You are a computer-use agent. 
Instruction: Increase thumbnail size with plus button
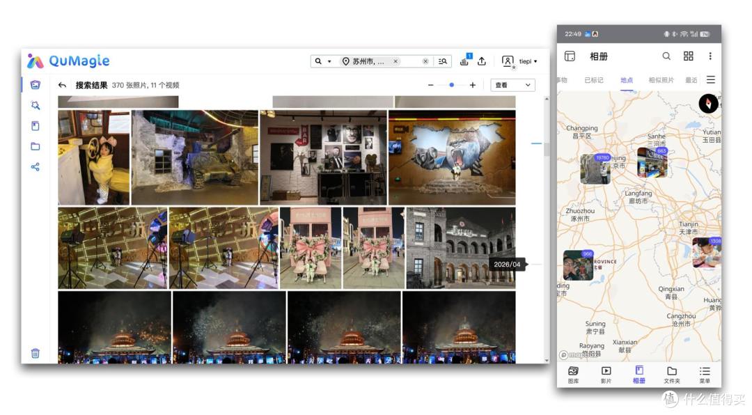click(x=473, y=85)
